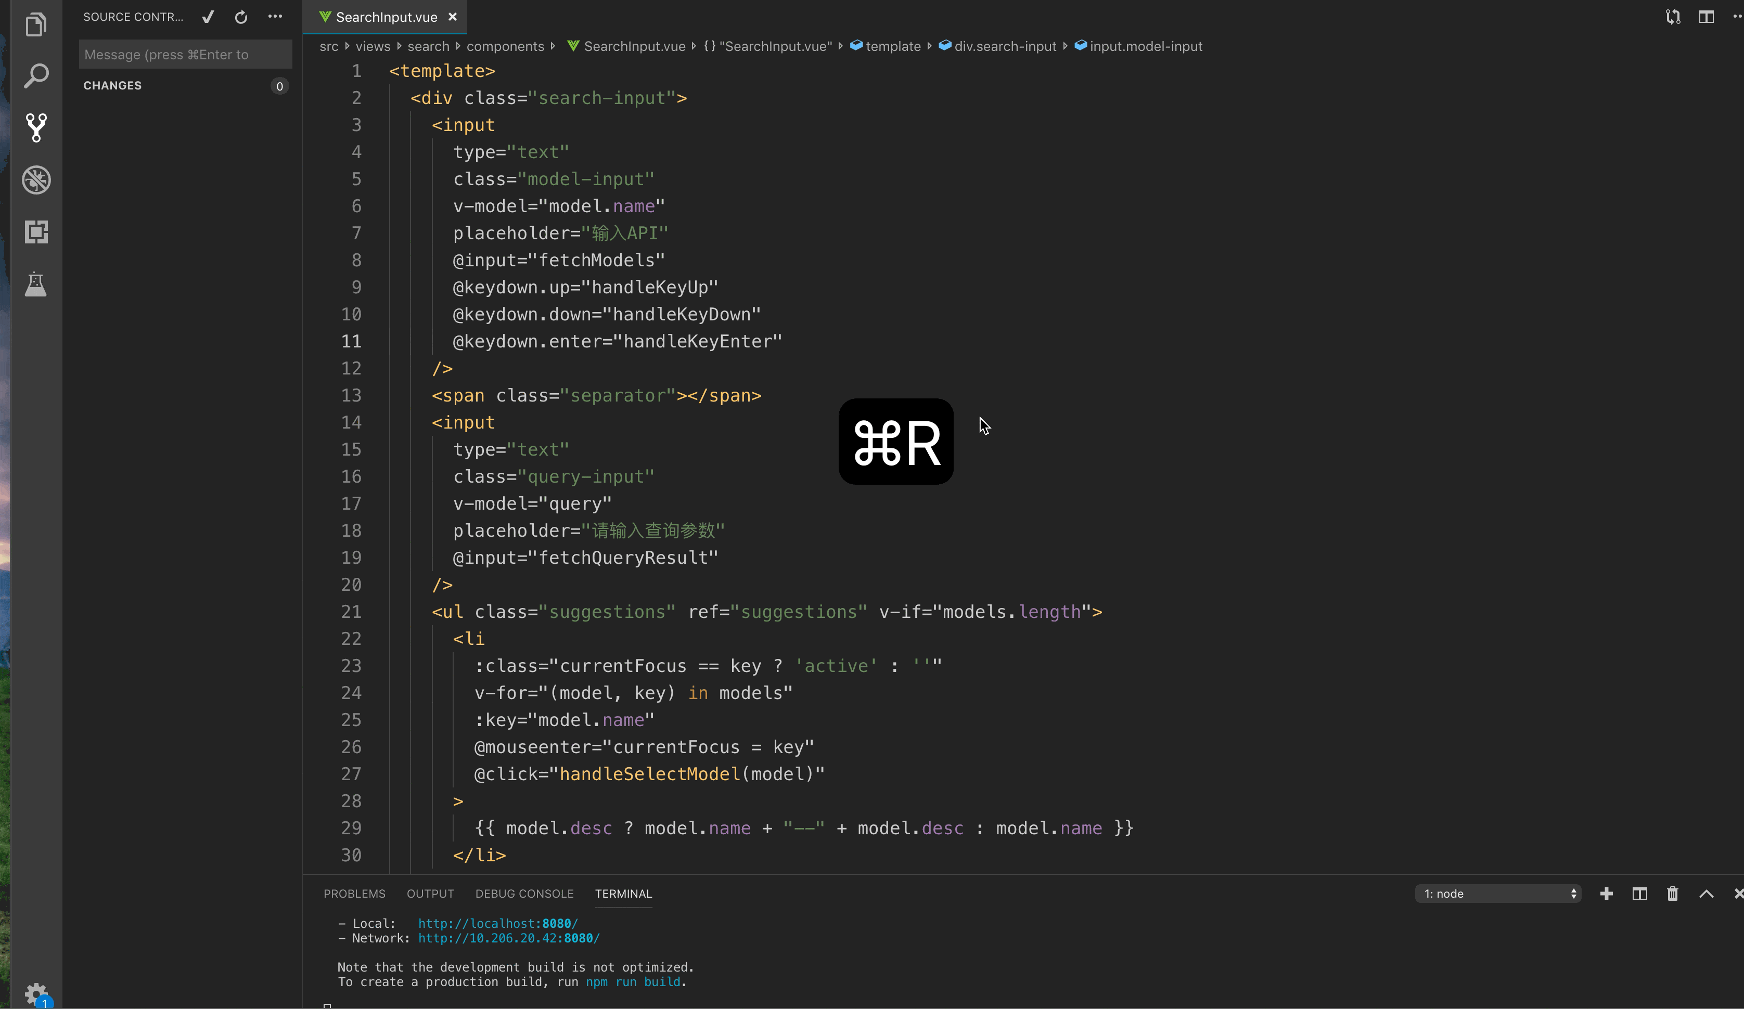Switch to the DEBUG CONSOLE tab
Screen dimensions: 1744x1009
pyautogui.click(x=524, y=894)
